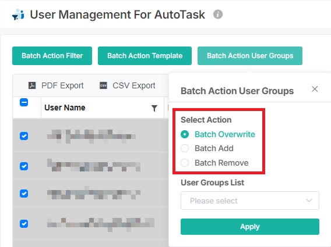This screenshot has width=331, height=247.
Task: Open Batch Action Template
Action: point(145,56)
